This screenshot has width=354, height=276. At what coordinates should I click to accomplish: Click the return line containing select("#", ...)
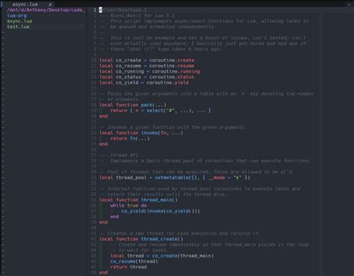click(x=161, y=111)
